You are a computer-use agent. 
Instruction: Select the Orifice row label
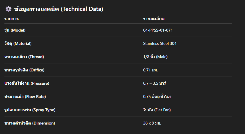(25, 70)
